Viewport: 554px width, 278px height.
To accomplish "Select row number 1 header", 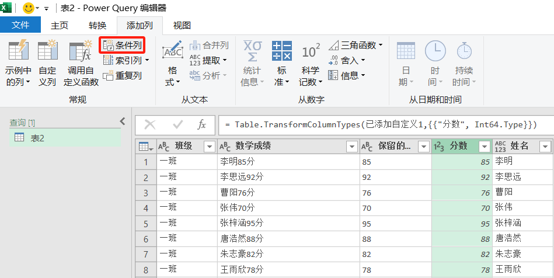I will pyautogui.click(x=146, y=162).
